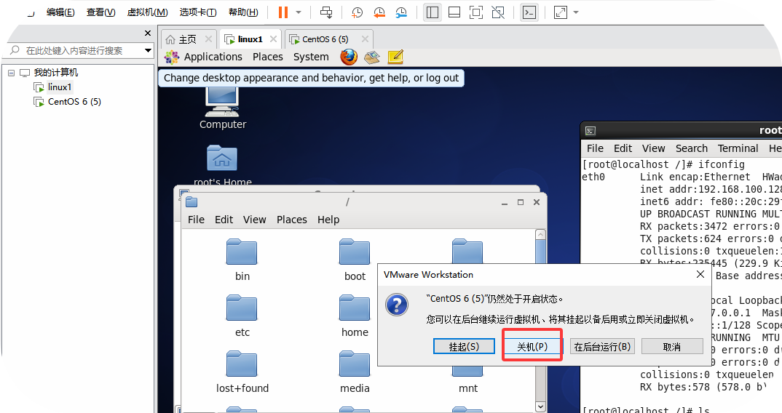Click the Unity mode toolbar icon
The image size is (782, 413).
[498, 12]
